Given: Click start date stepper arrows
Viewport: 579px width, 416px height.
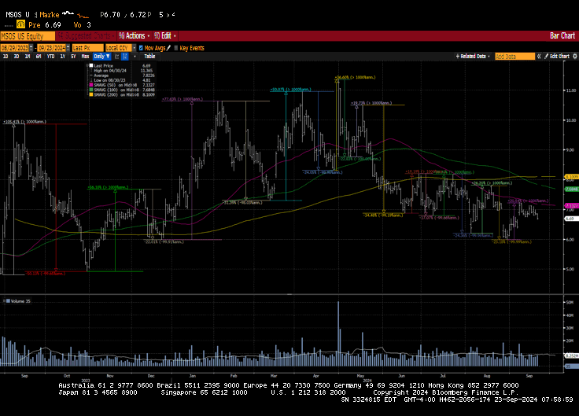Looking at the screenshot, I should [x=31, y=48].
